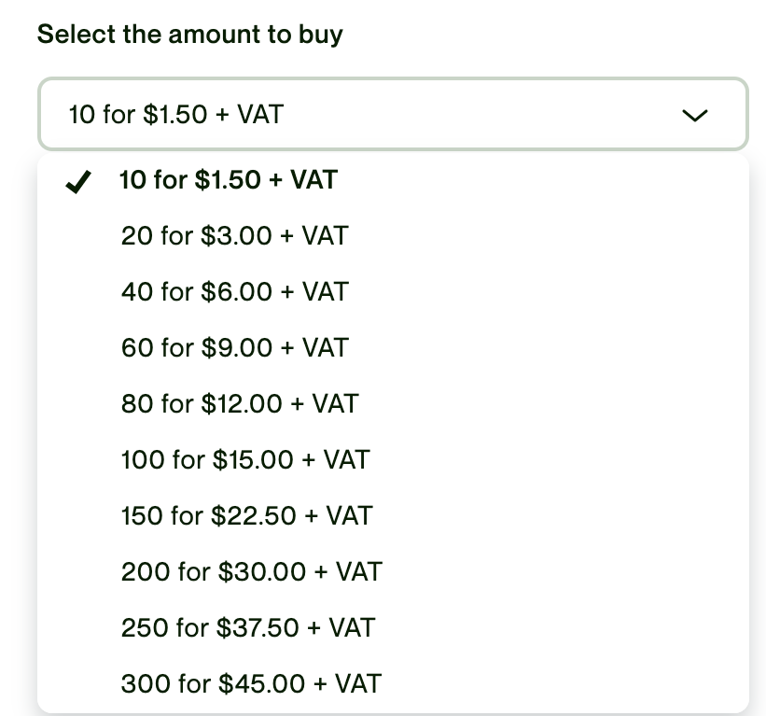Select 100 for $15.00 + VAT
Image resolution: width=766 pixels, height=716 pixels.
[x=245, y=459]
